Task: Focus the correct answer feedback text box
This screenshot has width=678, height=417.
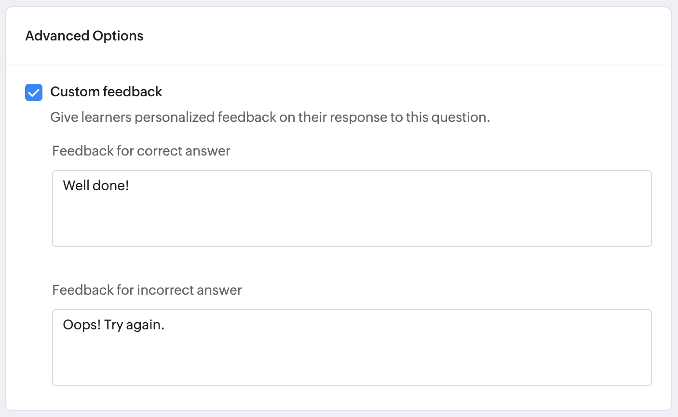Action: [x=352, y=217]
